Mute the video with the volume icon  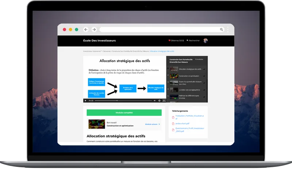point(154,101)
